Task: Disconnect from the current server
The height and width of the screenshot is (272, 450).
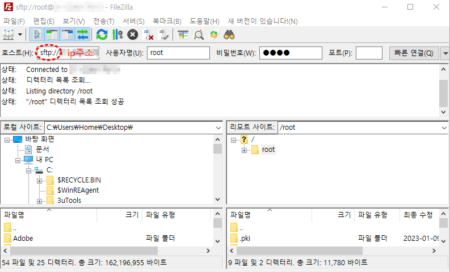Action: [x=148, y=35]
